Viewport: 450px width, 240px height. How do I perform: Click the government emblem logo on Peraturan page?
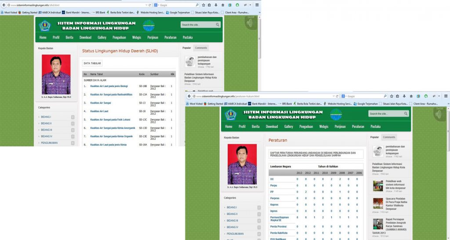click(231, 115)
